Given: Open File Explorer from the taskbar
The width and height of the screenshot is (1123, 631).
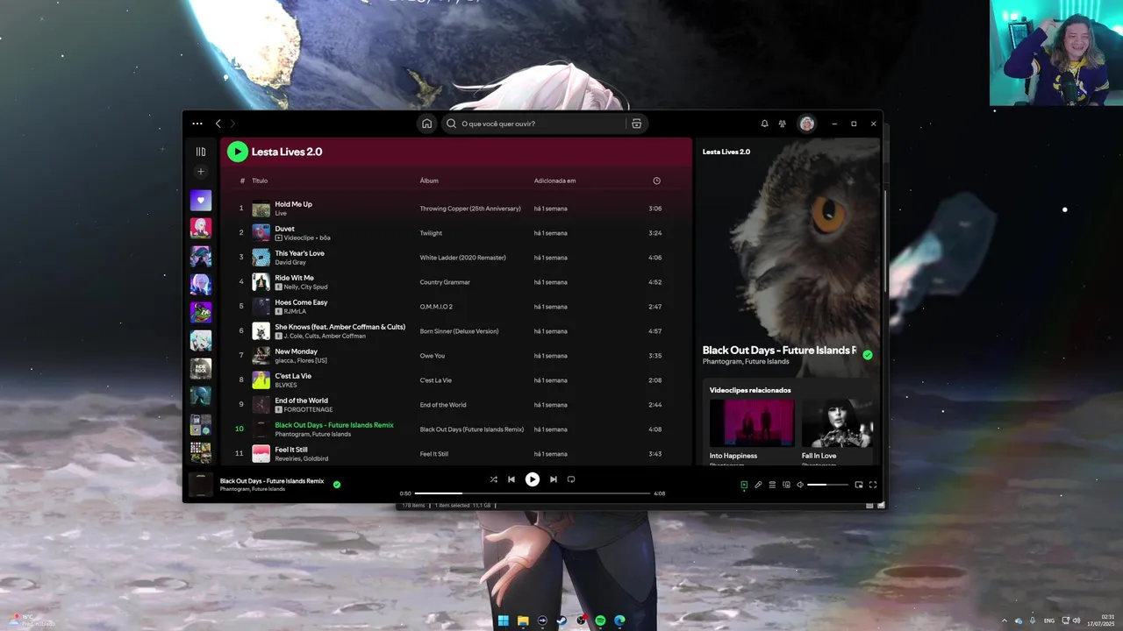Looking at the screenshot, I should (523, 620).
